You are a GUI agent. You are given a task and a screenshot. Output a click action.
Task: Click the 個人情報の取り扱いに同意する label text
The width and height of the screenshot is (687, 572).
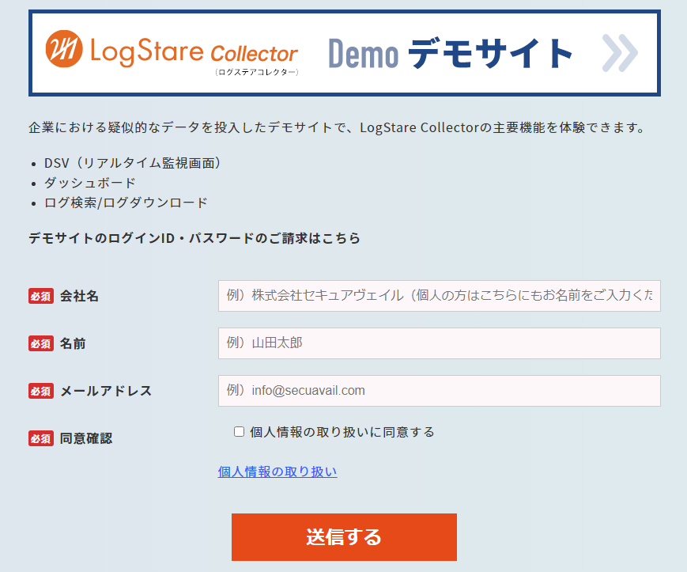pos(342,432)
